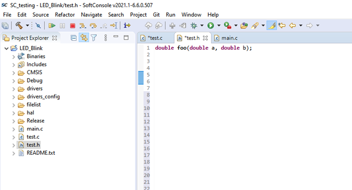Open the build configuration dropdown arrow
Image resolution: width=352 pixels, height=190 pixels.
click(27, 26)
